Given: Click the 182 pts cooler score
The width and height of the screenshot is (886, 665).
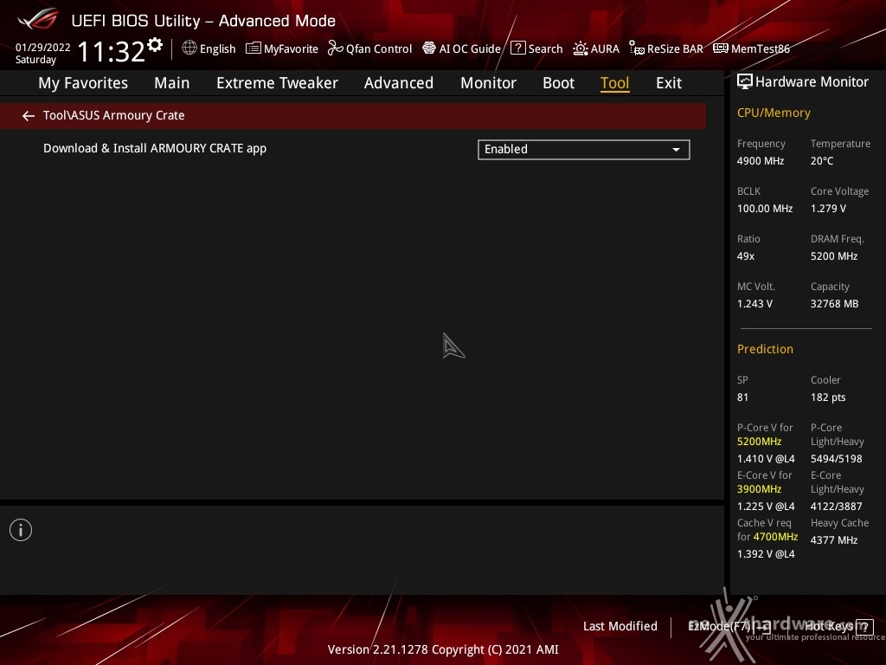Looking at the screenshot, I should (x=828, y=397).
